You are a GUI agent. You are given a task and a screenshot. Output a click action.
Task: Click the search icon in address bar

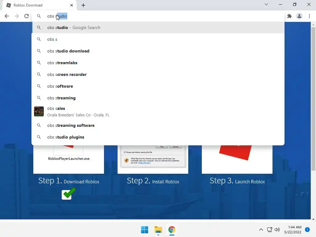click(x=39, y=16)
